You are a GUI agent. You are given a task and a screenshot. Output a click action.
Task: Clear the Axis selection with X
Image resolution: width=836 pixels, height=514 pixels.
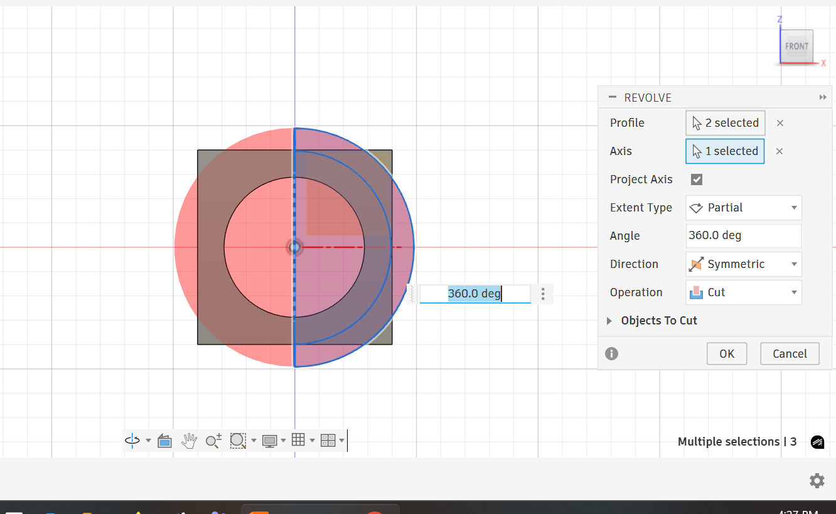[780, 151]
